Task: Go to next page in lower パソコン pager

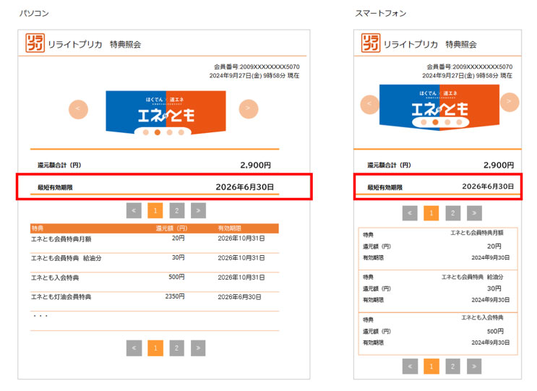Action: tap(198, 348)
